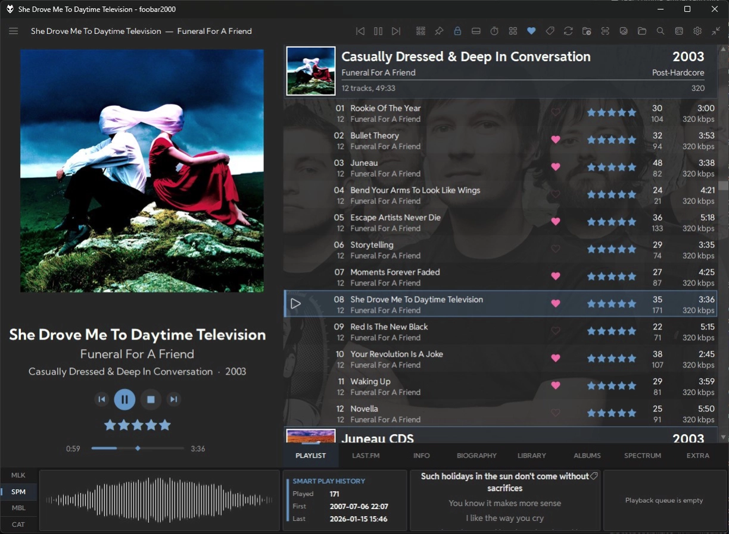Click the pin icon in the toolbar
The width and height of the screenshot is (729, 534).
click(439, 31)
